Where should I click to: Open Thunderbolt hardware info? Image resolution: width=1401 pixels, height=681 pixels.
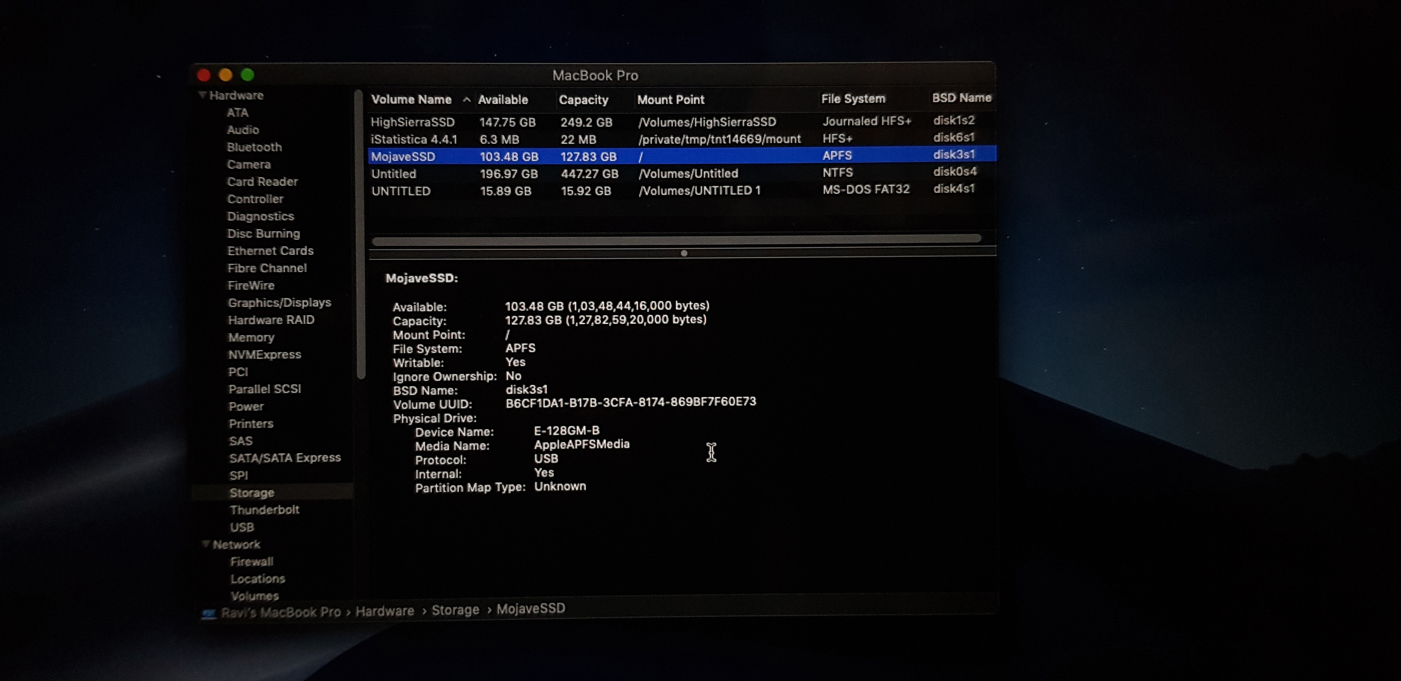(264, 510)
